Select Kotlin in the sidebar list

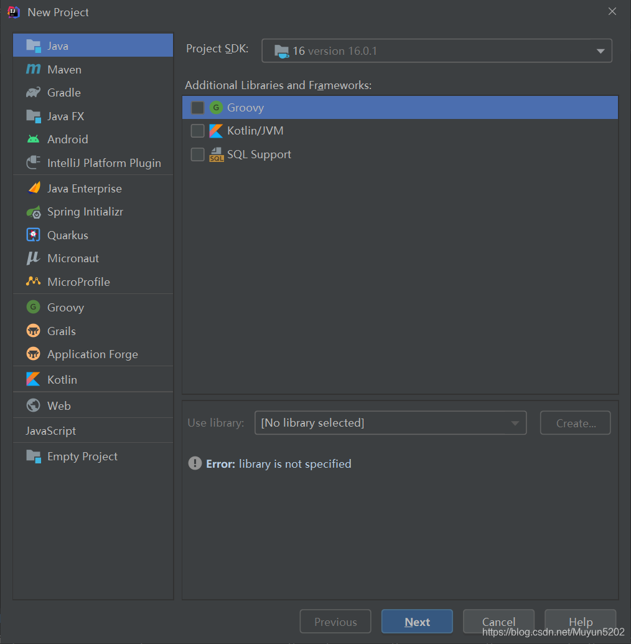coord(93,379)
